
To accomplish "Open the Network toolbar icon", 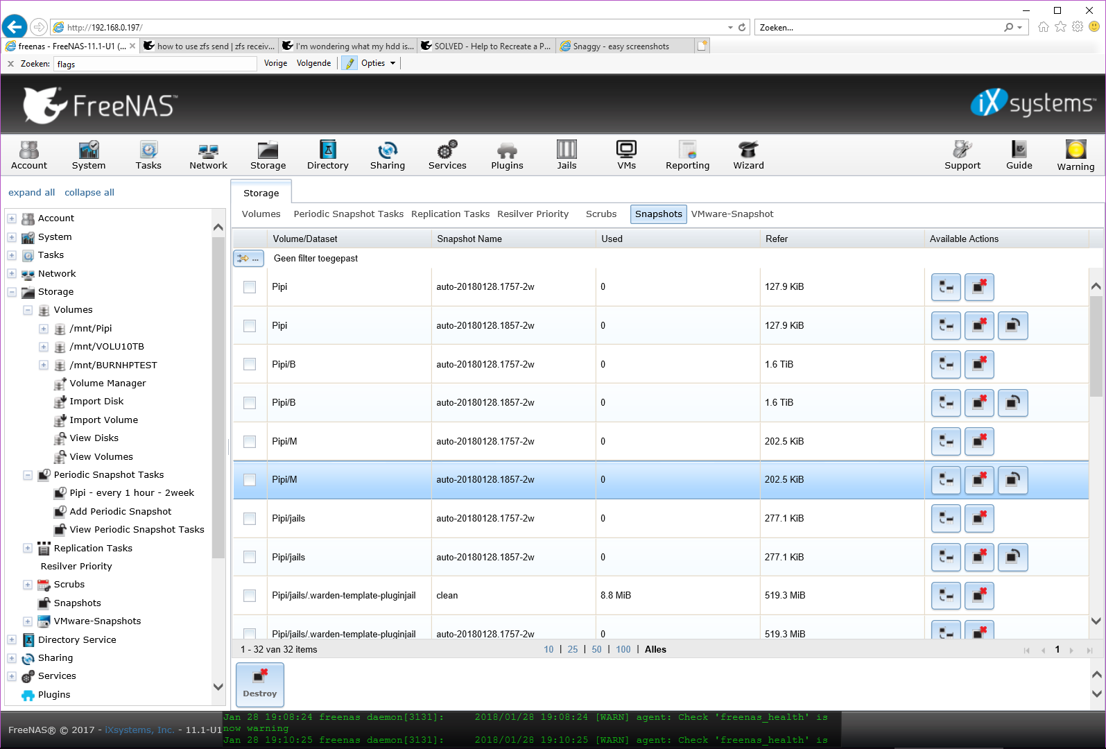I will coord(208,155).
